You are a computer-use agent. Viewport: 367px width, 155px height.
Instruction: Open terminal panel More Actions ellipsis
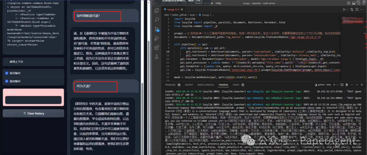pos(351,84)
